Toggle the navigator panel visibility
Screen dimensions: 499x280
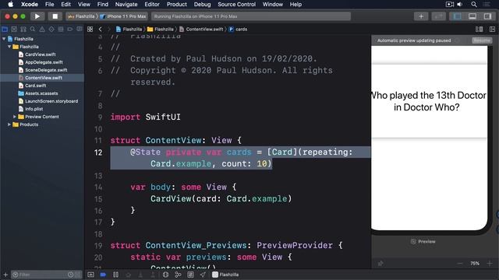[x=458, y=16]
